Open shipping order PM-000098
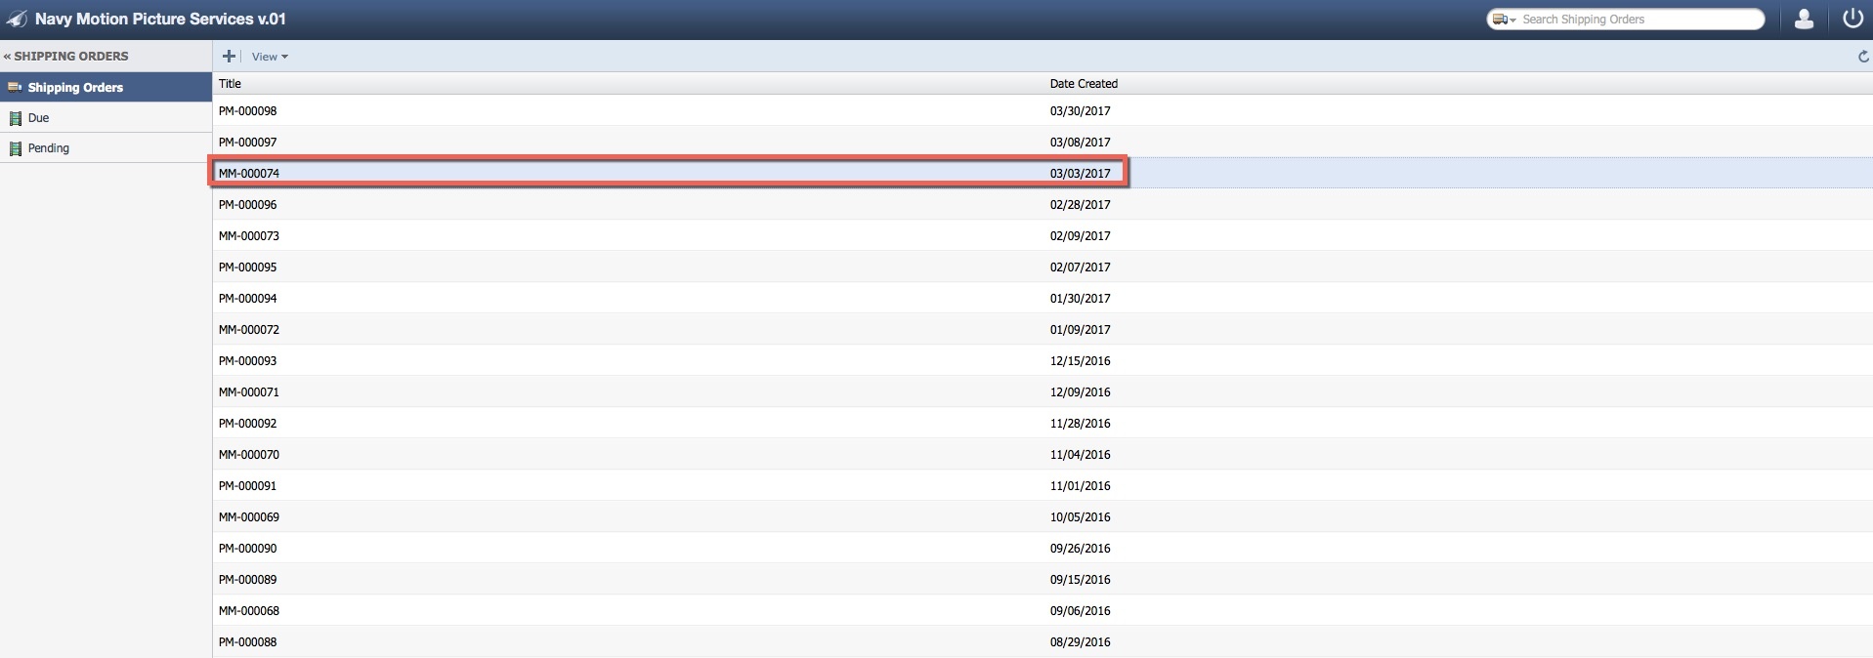This screenshot has height=658, width=1873. tap(248, 111)
